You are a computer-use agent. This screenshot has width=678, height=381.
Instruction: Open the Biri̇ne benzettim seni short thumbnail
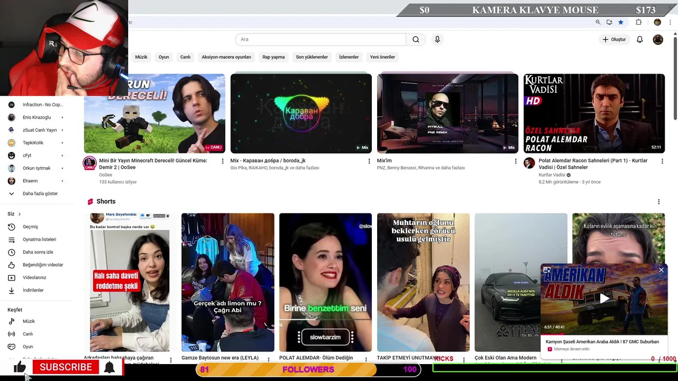(x=325, y=282)
